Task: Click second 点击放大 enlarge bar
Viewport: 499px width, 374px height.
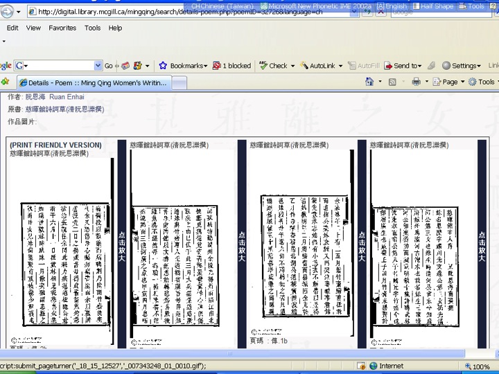Action: click(x=242, y=244)
